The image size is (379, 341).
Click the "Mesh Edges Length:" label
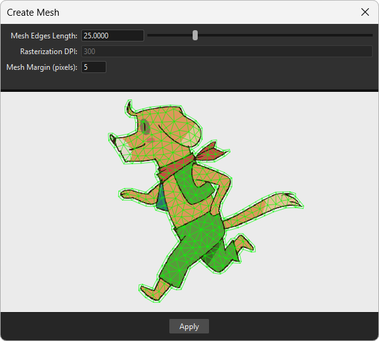(44, 36)
